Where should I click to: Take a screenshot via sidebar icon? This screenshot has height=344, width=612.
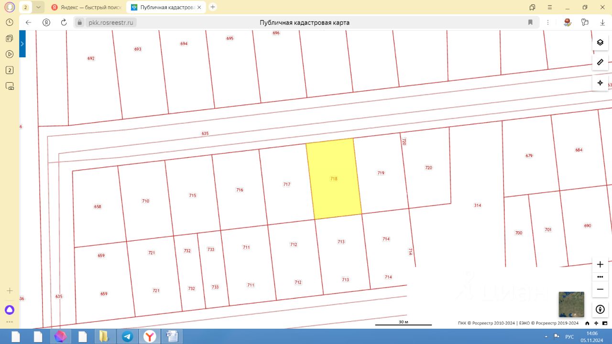tap(10, 86)
